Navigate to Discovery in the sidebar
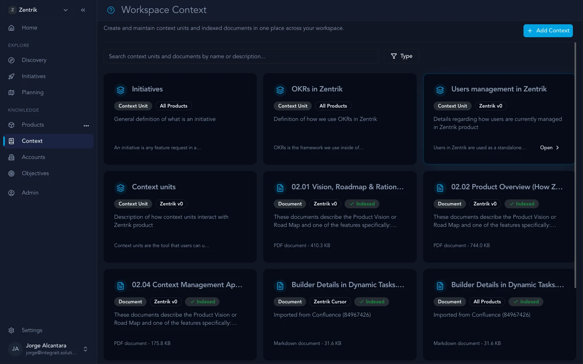Screen dimensions: 583x364 [x=34, y=60]
